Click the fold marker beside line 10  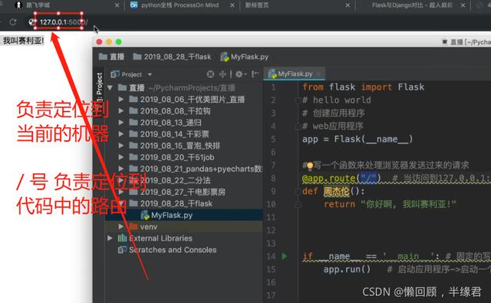click(298, 204)
